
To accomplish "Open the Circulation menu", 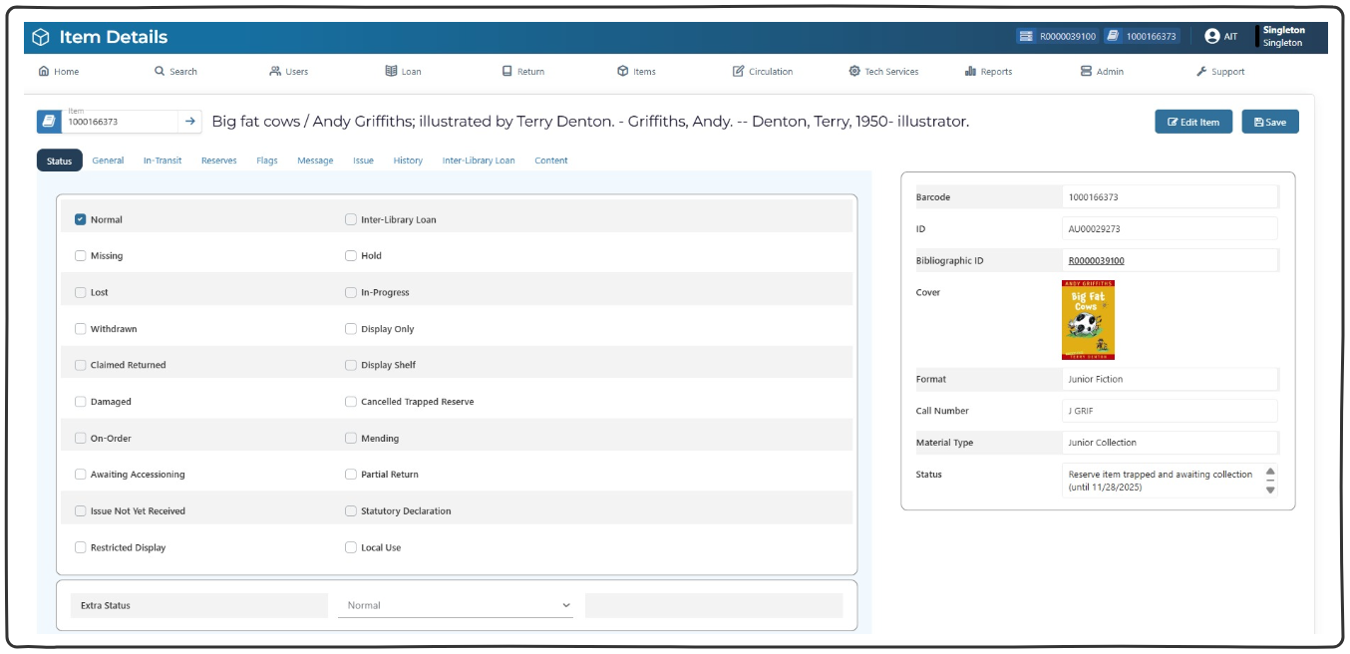I will 763,72.
